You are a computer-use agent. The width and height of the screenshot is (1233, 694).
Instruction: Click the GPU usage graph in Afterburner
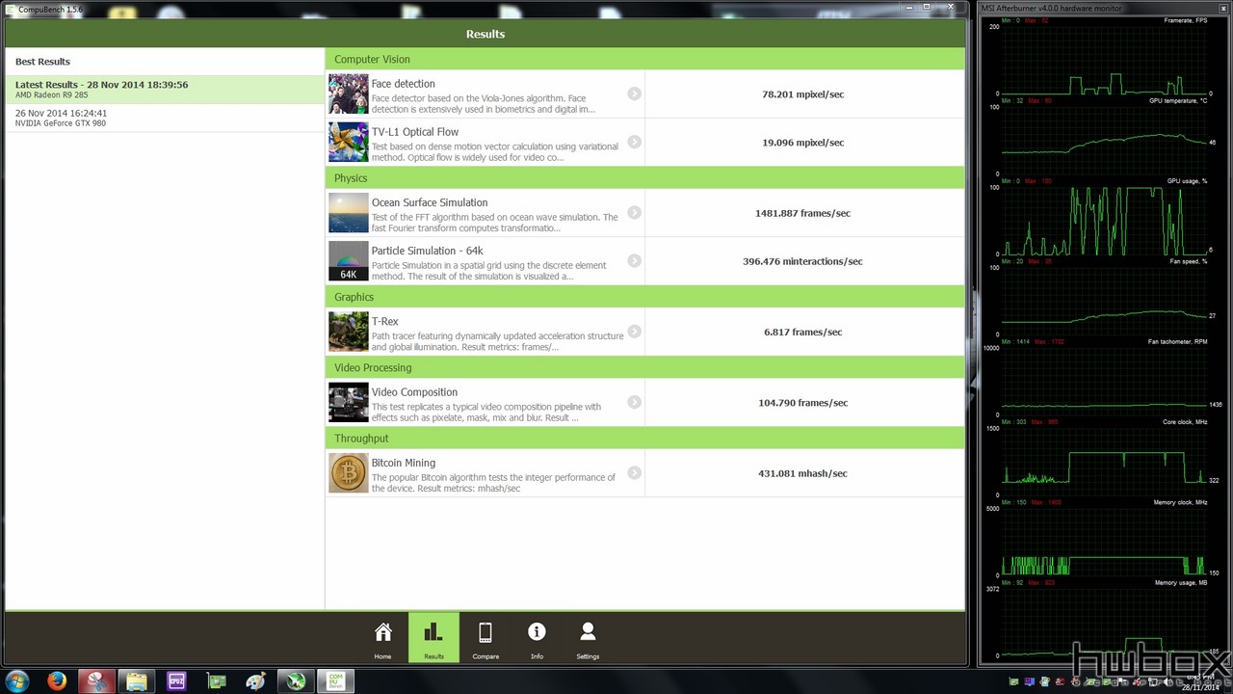pyautogui.click(x=1105, y=220)
